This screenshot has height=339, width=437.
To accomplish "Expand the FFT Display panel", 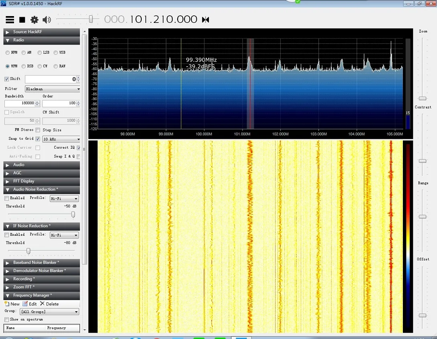I will click(41, 181).
